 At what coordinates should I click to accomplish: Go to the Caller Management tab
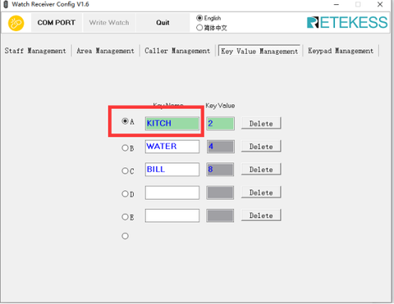click(177, 51)
